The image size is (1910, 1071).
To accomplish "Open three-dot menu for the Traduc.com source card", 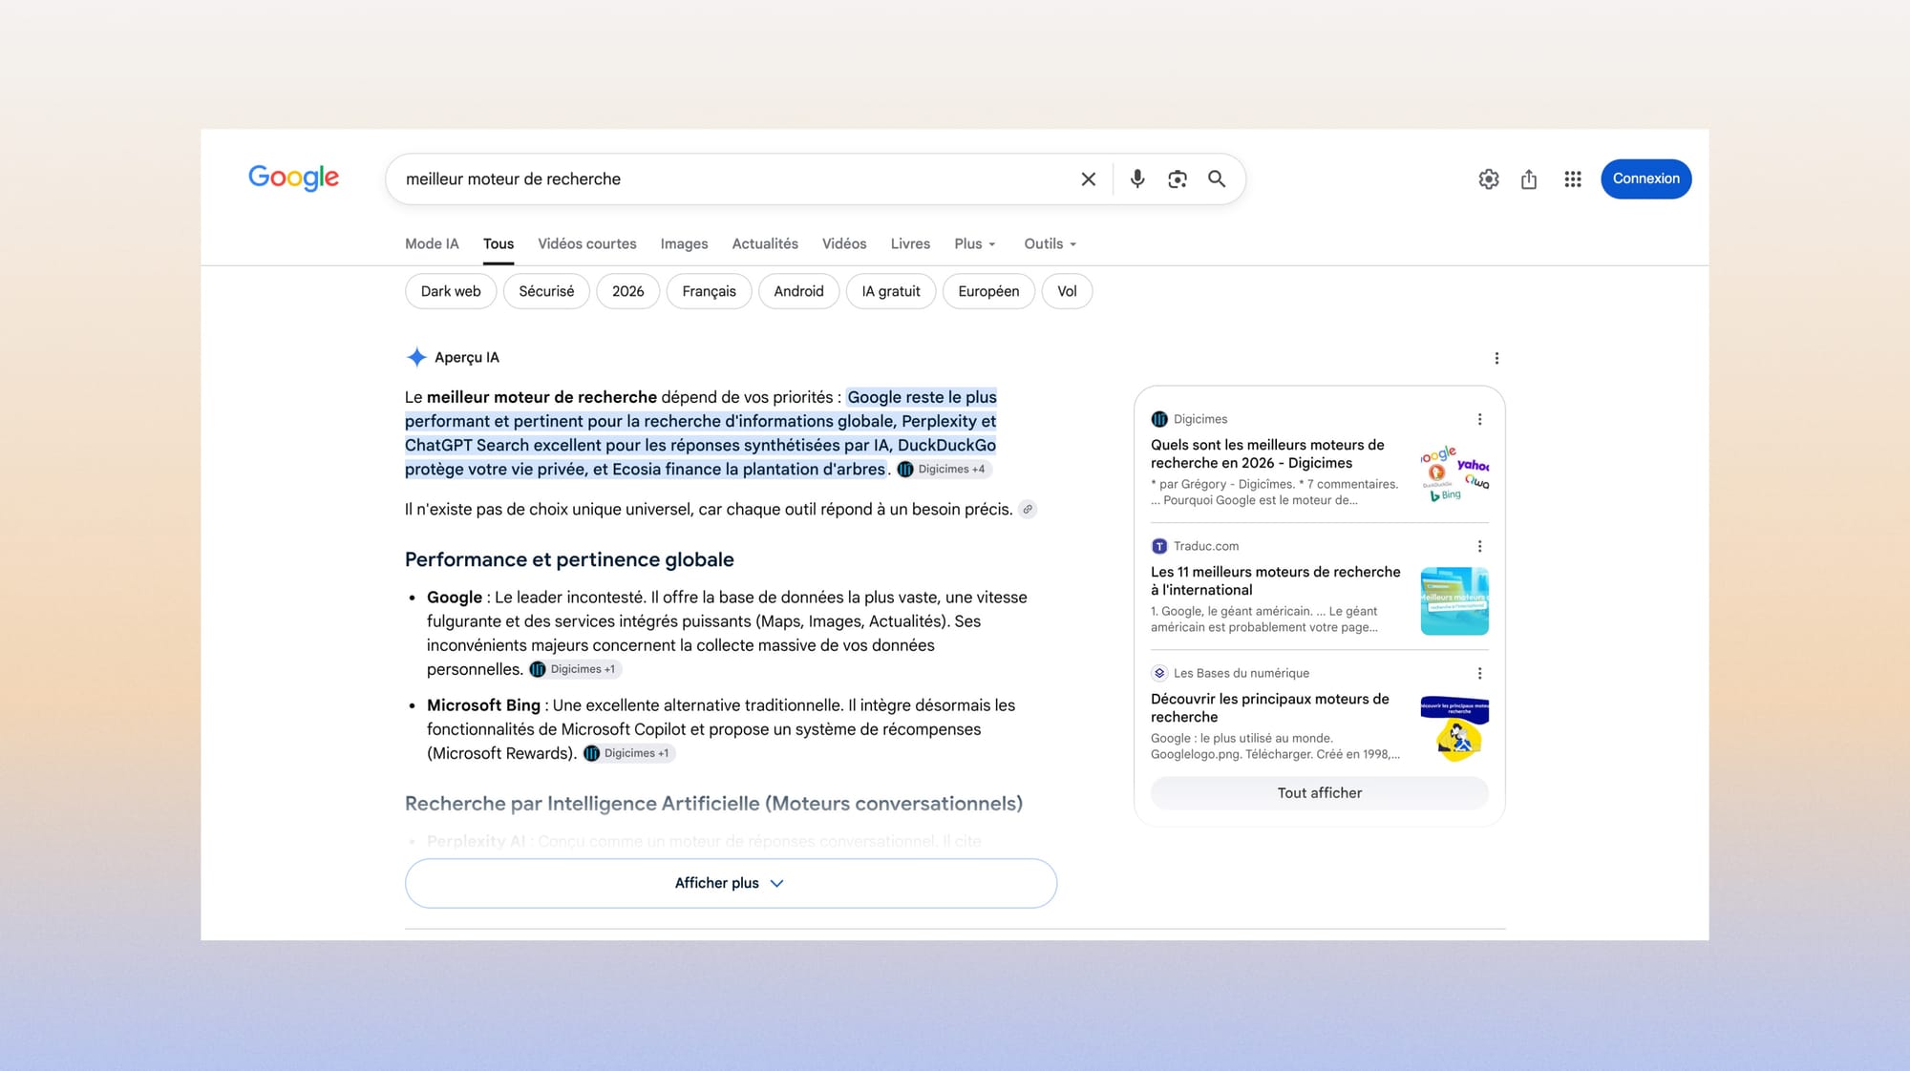I will click(1479, 546).
